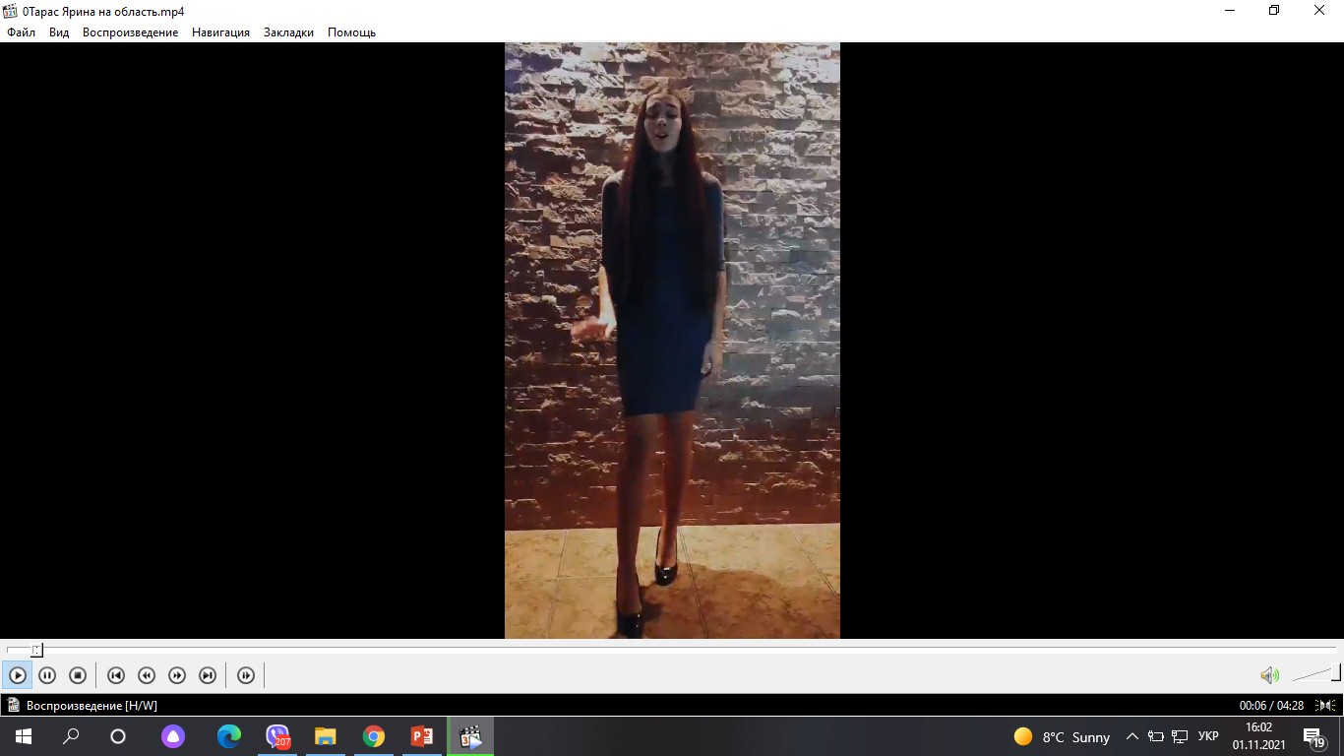Open the Закладки menu

[288, 32]
